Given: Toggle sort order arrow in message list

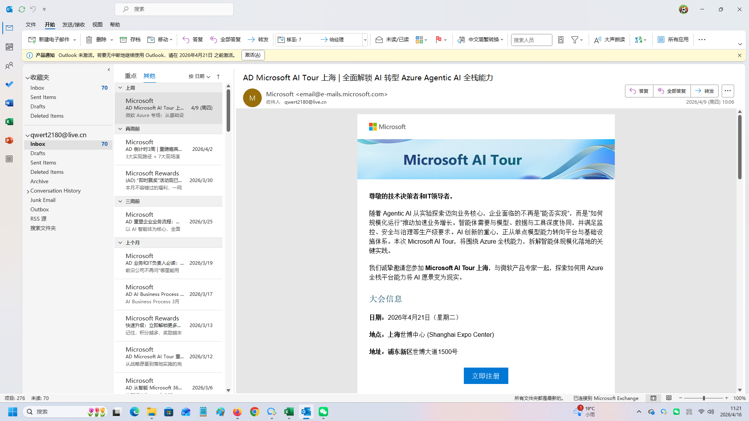Looking at the screenshot, I should pos(218,76).
